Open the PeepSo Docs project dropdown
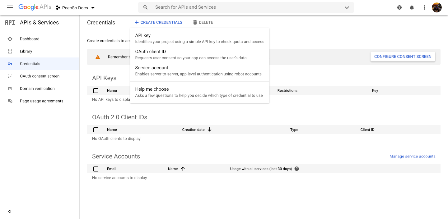This screenshot has width=448, height=219. coord(75,8)
